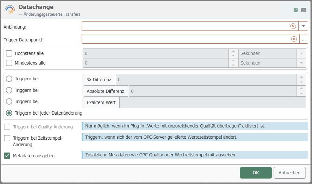Uncheck Metadaten ausgeben option
Screen dimensions: 312x184
(7, 156)
